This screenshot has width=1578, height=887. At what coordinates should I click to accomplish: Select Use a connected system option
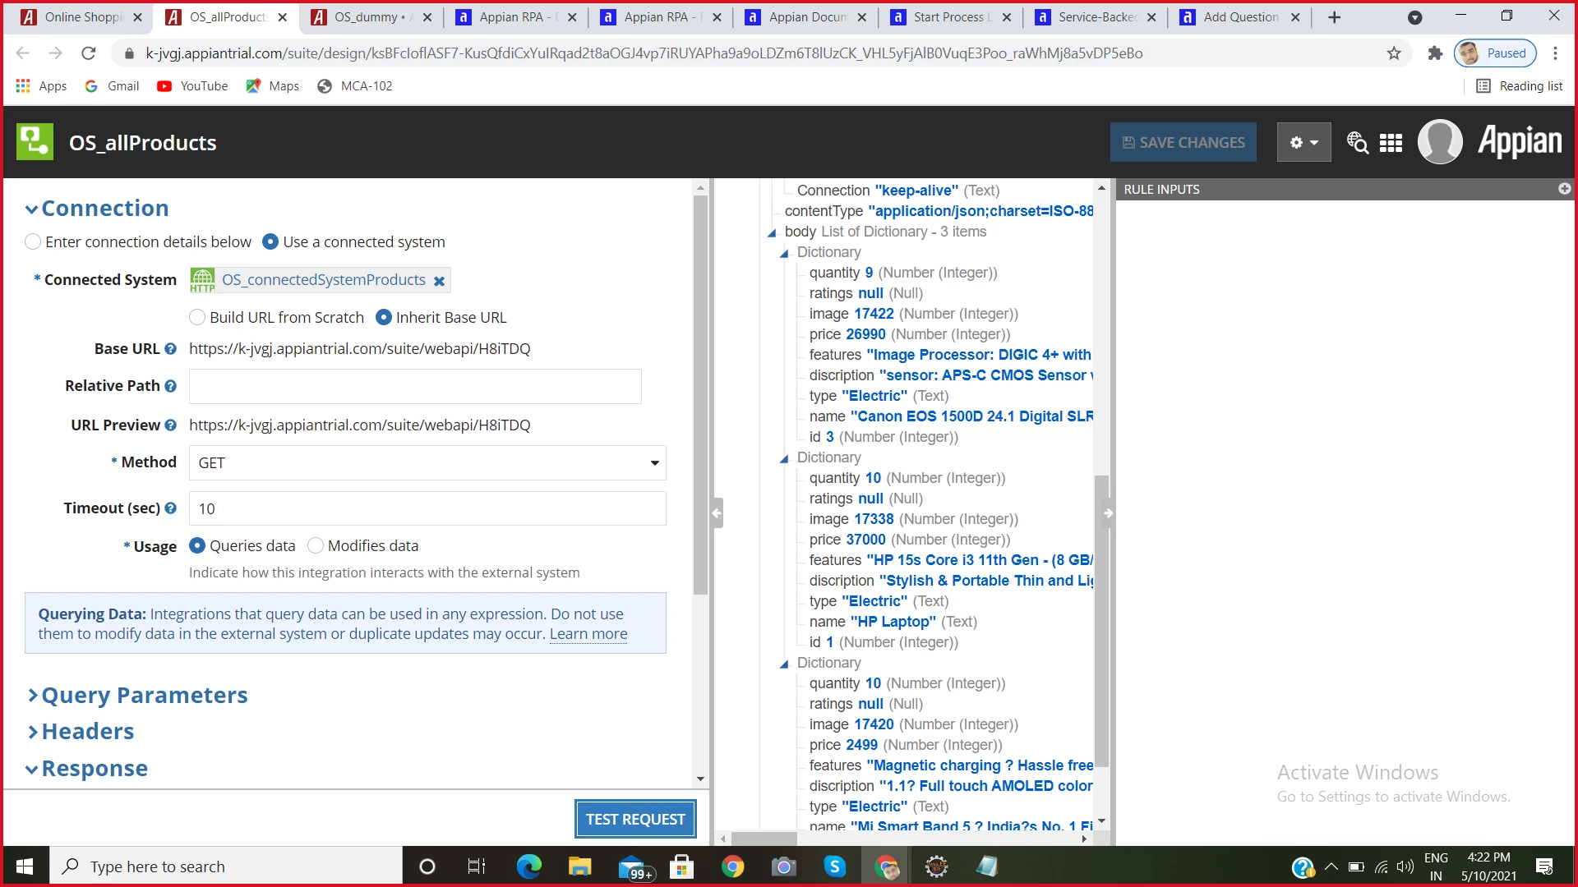point(270,242)
